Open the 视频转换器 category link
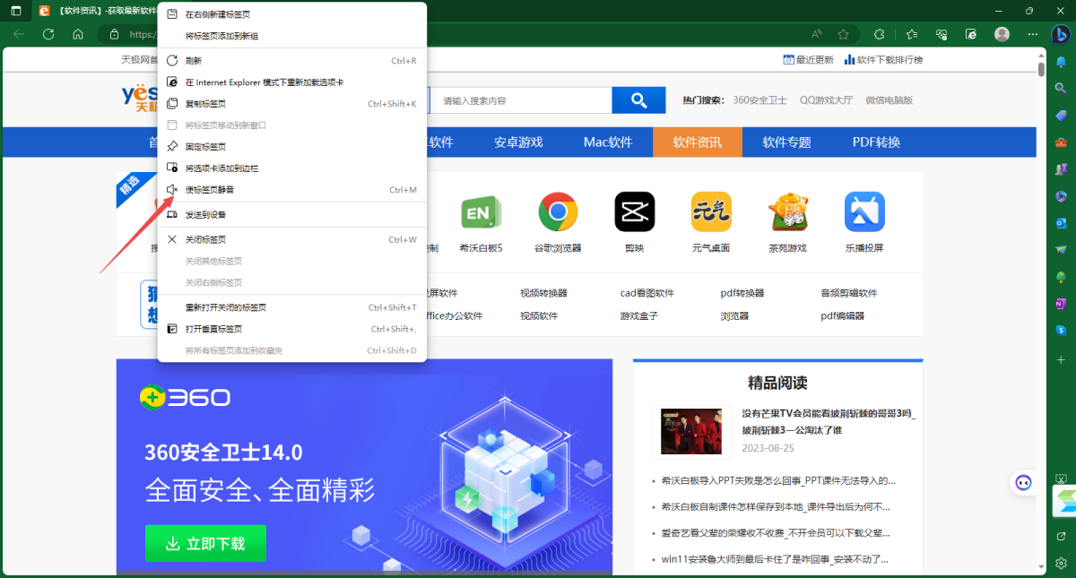Image resolution: width=1076 pixels, height=578 pixels. (543, 293)
